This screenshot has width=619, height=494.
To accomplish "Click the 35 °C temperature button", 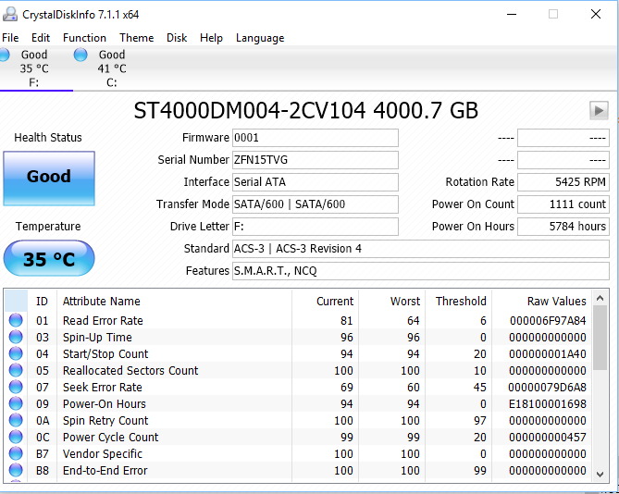I will [x=48, y=259].
